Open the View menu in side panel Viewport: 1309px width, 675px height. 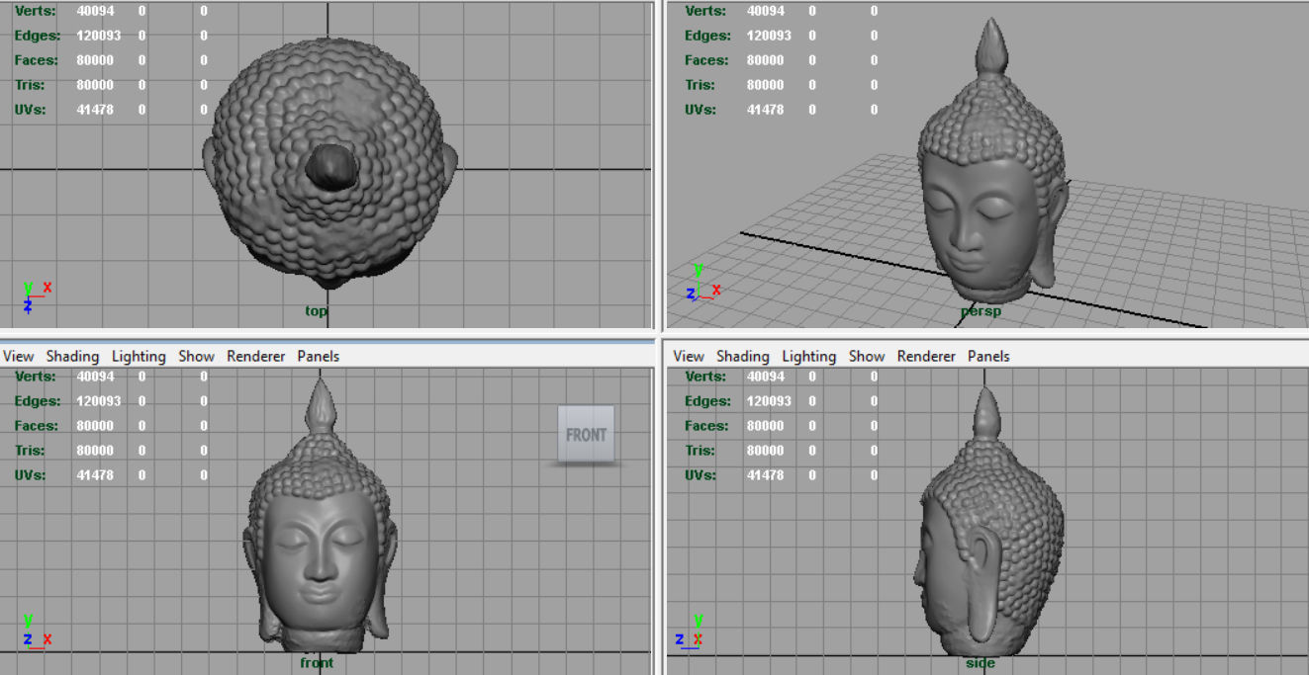click(x=688, y=356)
